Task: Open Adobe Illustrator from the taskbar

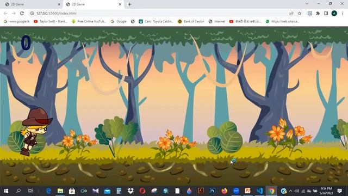Action: 201,191
